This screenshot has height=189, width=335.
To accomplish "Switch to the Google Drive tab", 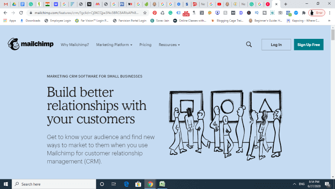I will [14, 4].
